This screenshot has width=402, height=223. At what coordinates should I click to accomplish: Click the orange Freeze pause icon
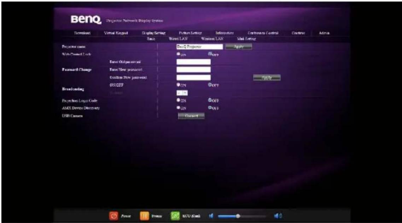click(x=144, y=216)
